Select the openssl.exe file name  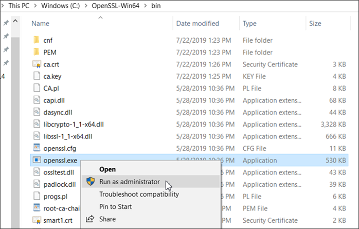(60, 161)
